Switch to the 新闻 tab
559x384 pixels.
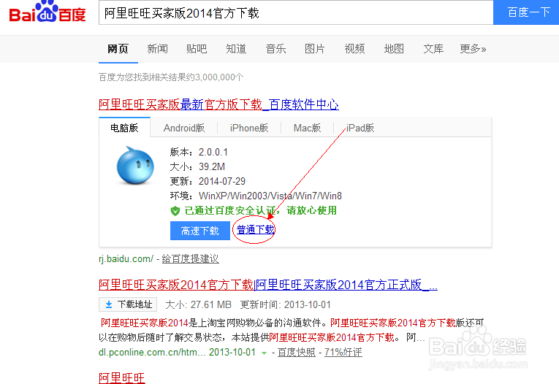pos(157,49)
